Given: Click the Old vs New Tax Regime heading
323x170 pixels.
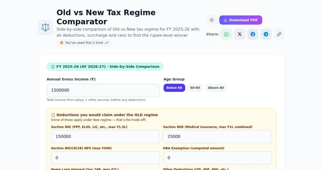Looking at the screenshot, I should [106, 17].
